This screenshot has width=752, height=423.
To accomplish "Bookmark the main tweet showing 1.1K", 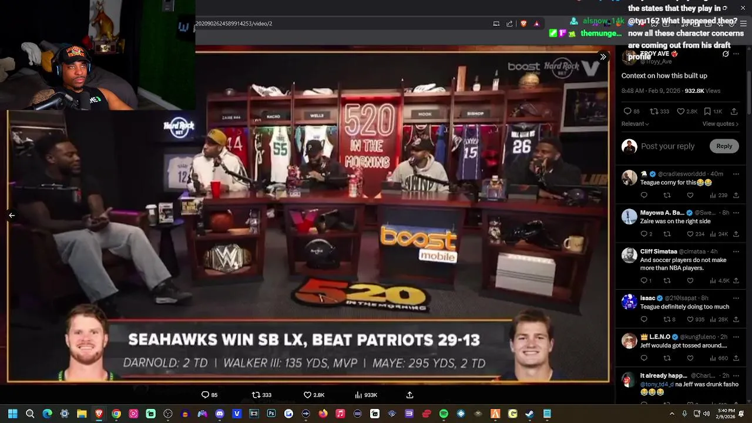I will pyautogui.click(x=707, y=112).
